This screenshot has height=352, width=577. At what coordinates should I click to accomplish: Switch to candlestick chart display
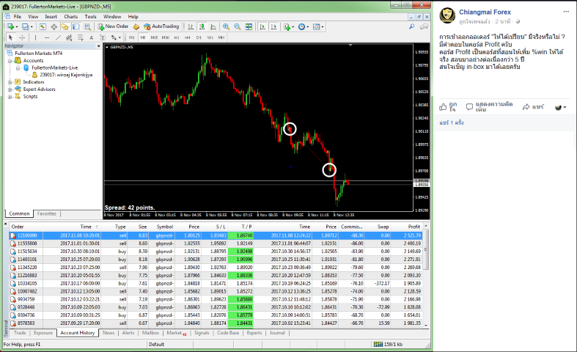click(x=202, y=26)
